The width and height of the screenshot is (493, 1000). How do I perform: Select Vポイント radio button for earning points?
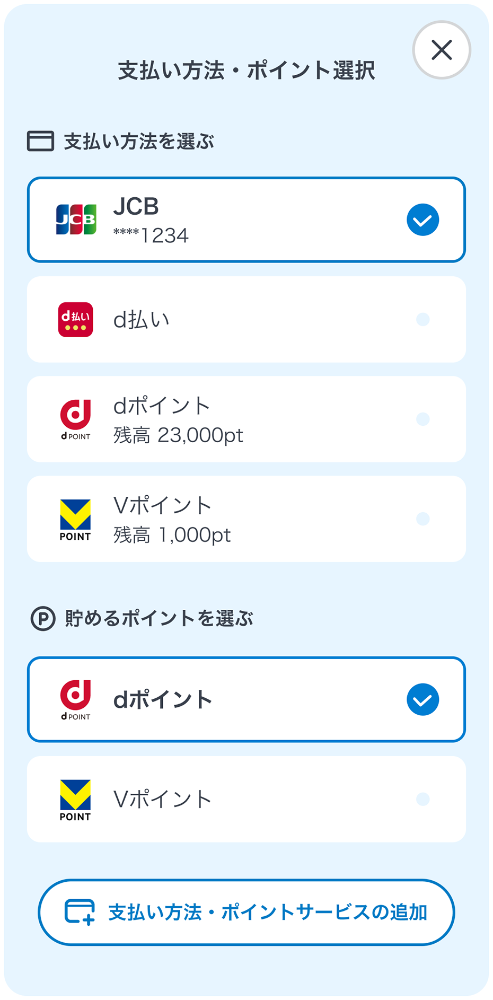tap(422, 800)
